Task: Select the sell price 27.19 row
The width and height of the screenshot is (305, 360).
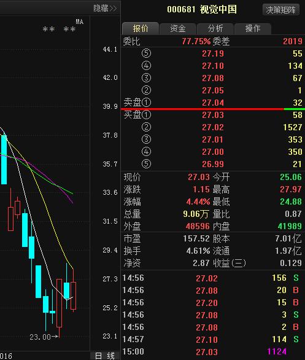Action: [x=213, y=53]
